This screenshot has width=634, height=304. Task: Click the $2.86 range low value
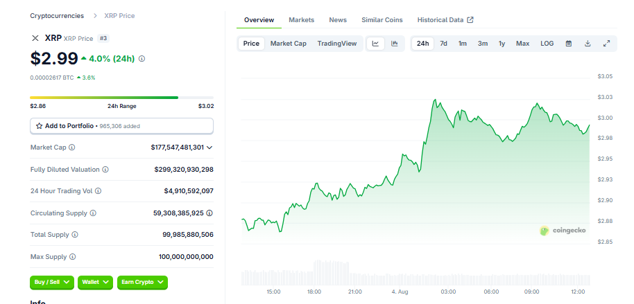point(37,106)
